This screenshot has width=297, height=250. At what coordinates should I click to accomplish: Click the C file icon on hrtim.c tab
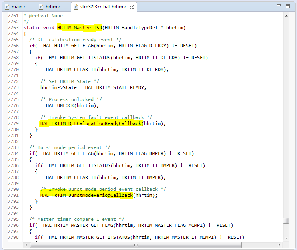pos(41,7)
